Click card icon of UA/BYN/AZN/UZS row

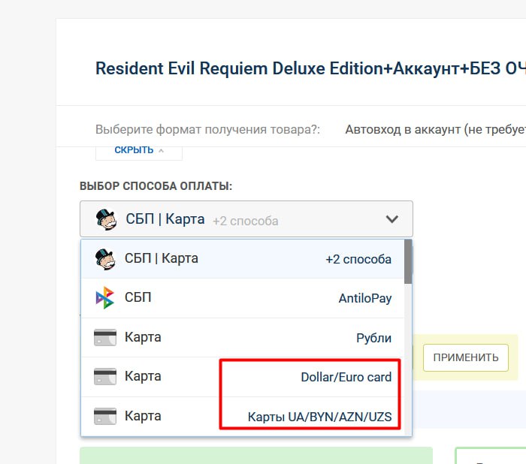point(105,416)
